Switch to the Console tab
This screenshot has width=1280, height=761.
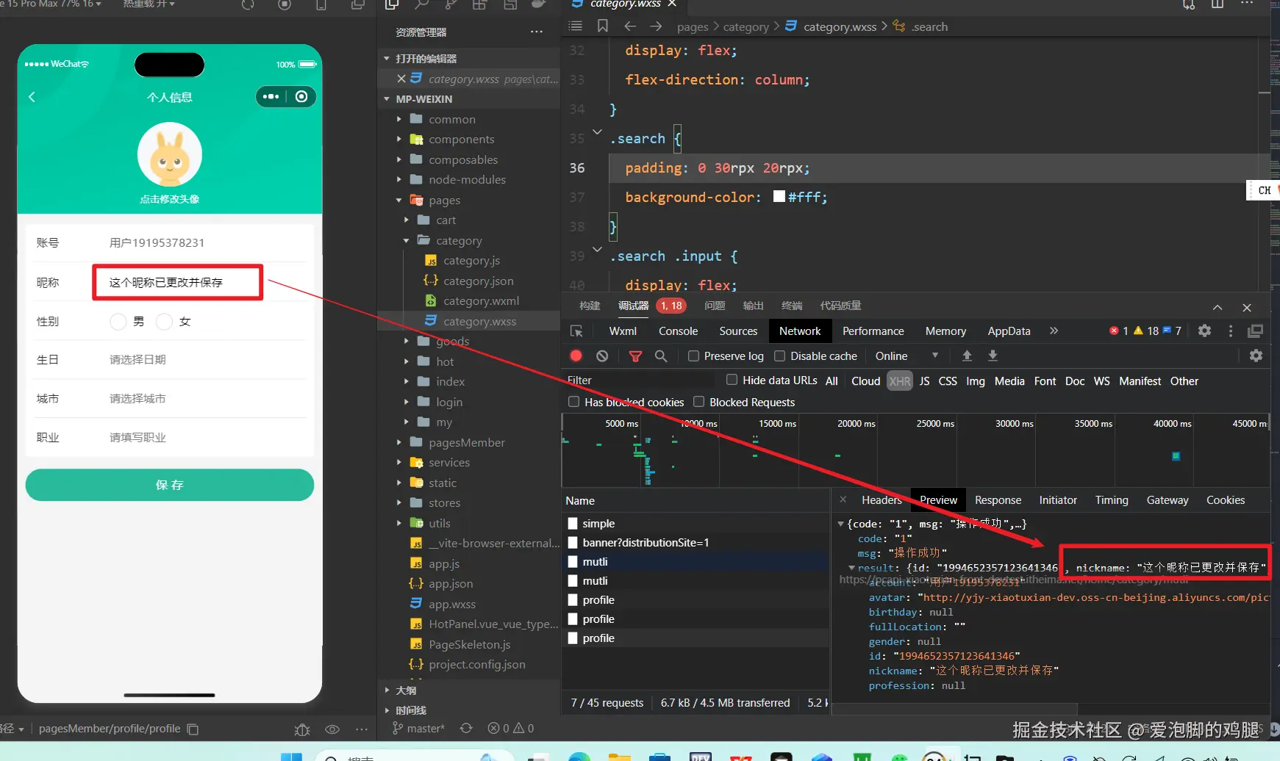[x=678, y=331]
